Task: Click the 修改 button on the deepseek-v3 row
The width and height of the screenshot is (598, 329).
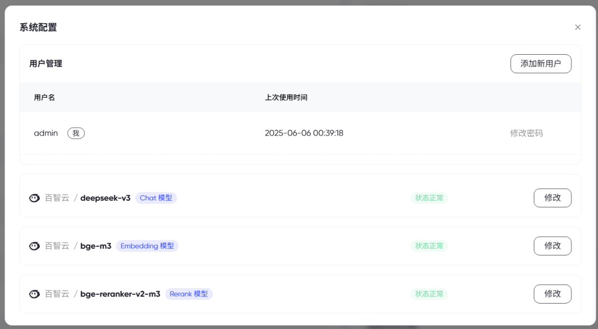Action: (x=552, y=197)
